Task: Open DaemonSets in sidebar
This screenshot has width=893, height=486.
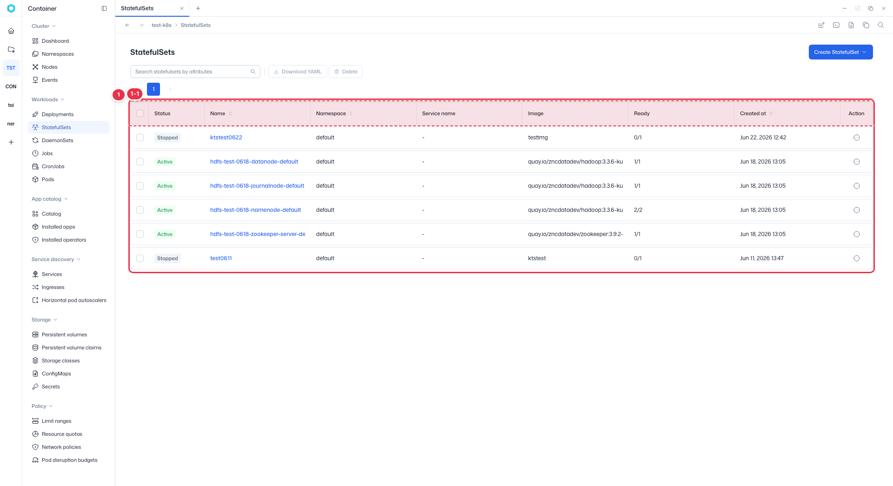Action: [68, 140]
